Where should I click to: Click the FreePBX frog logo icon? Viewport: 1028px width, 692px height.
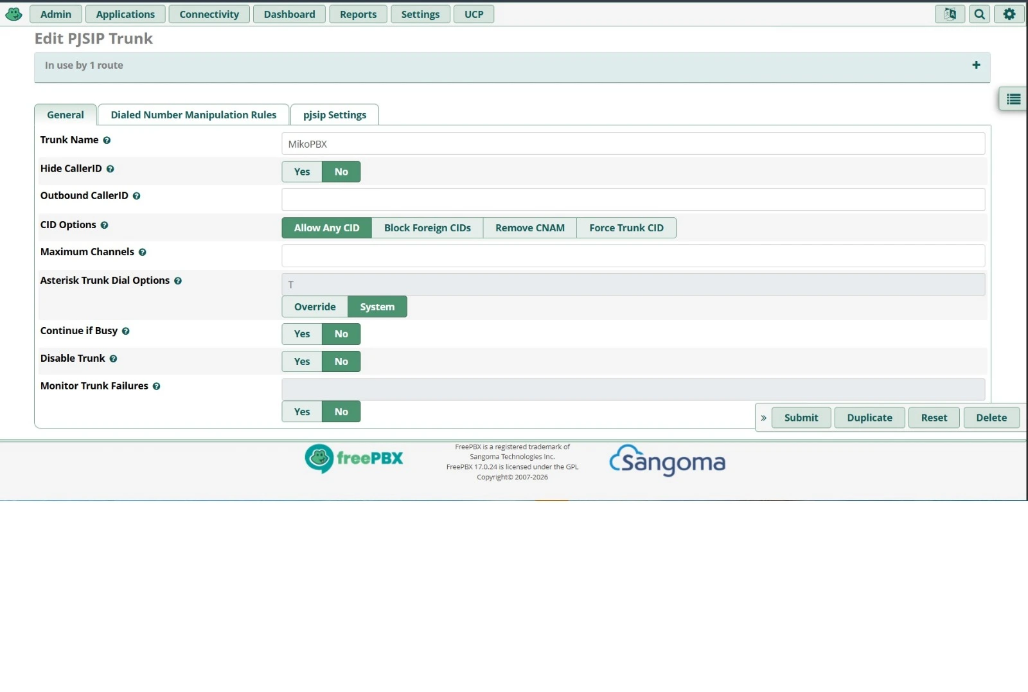13,14
